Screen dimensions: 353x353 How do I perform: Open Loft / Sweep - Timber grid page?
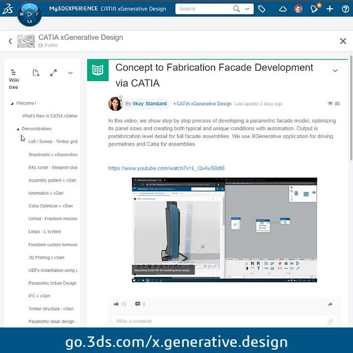[x=53, y=142]
